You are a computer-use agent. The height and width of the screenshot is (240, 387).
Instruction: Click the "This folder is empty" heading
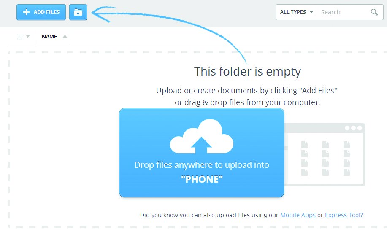pyautogui.click(x=247, y=72)
